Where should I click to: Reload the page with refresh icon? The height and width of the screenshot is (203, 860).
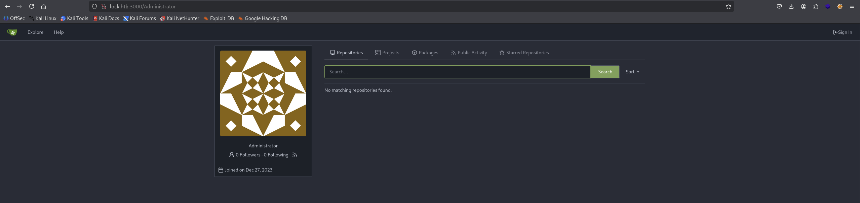[x=32, y=6]
